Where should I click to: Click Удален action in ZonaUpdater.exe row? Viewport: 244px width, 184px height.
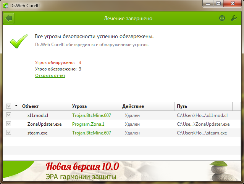[132, 124]
